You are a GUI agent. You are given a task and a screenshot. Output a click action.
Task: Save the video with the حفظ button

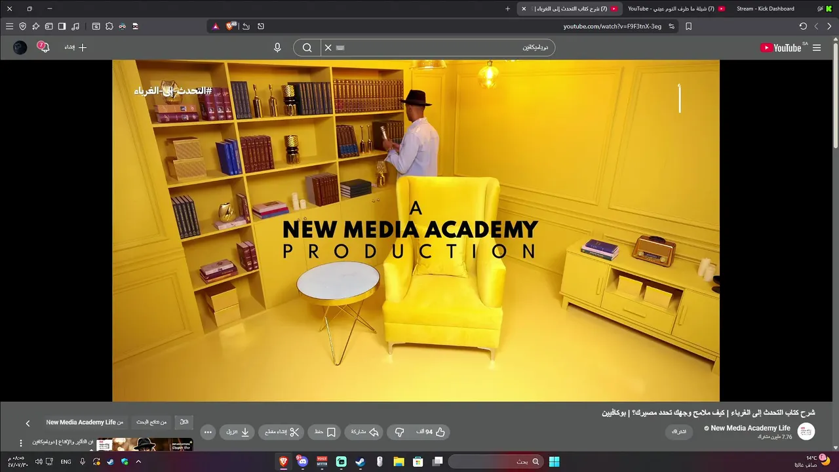tap(324, 432)
